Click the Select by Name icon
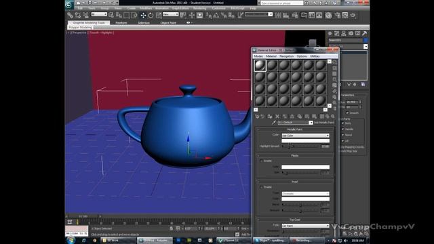434x244 pixels. (x=119, y=15)
